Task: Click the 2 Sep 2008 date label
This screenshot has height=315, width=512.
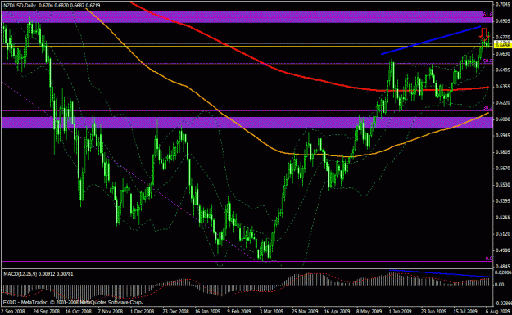Action: [x=13, y=311]
